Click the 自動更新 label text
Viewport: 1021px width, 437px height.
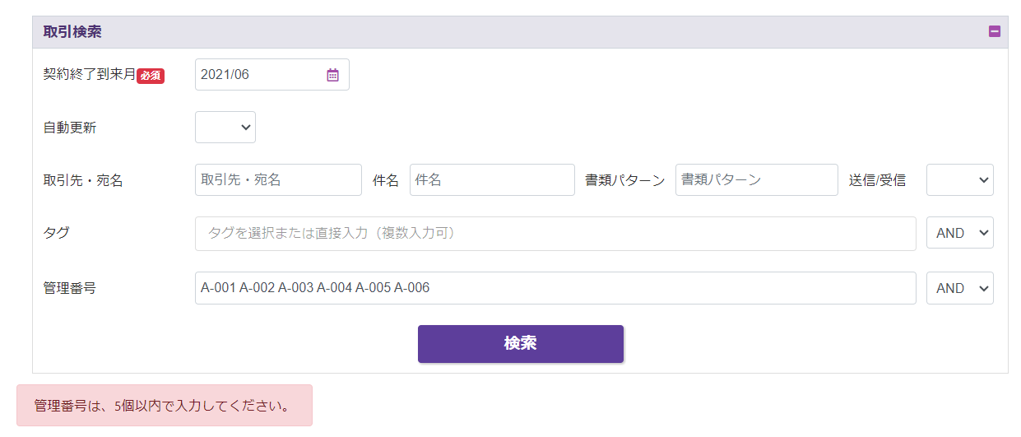coord(69,128)
